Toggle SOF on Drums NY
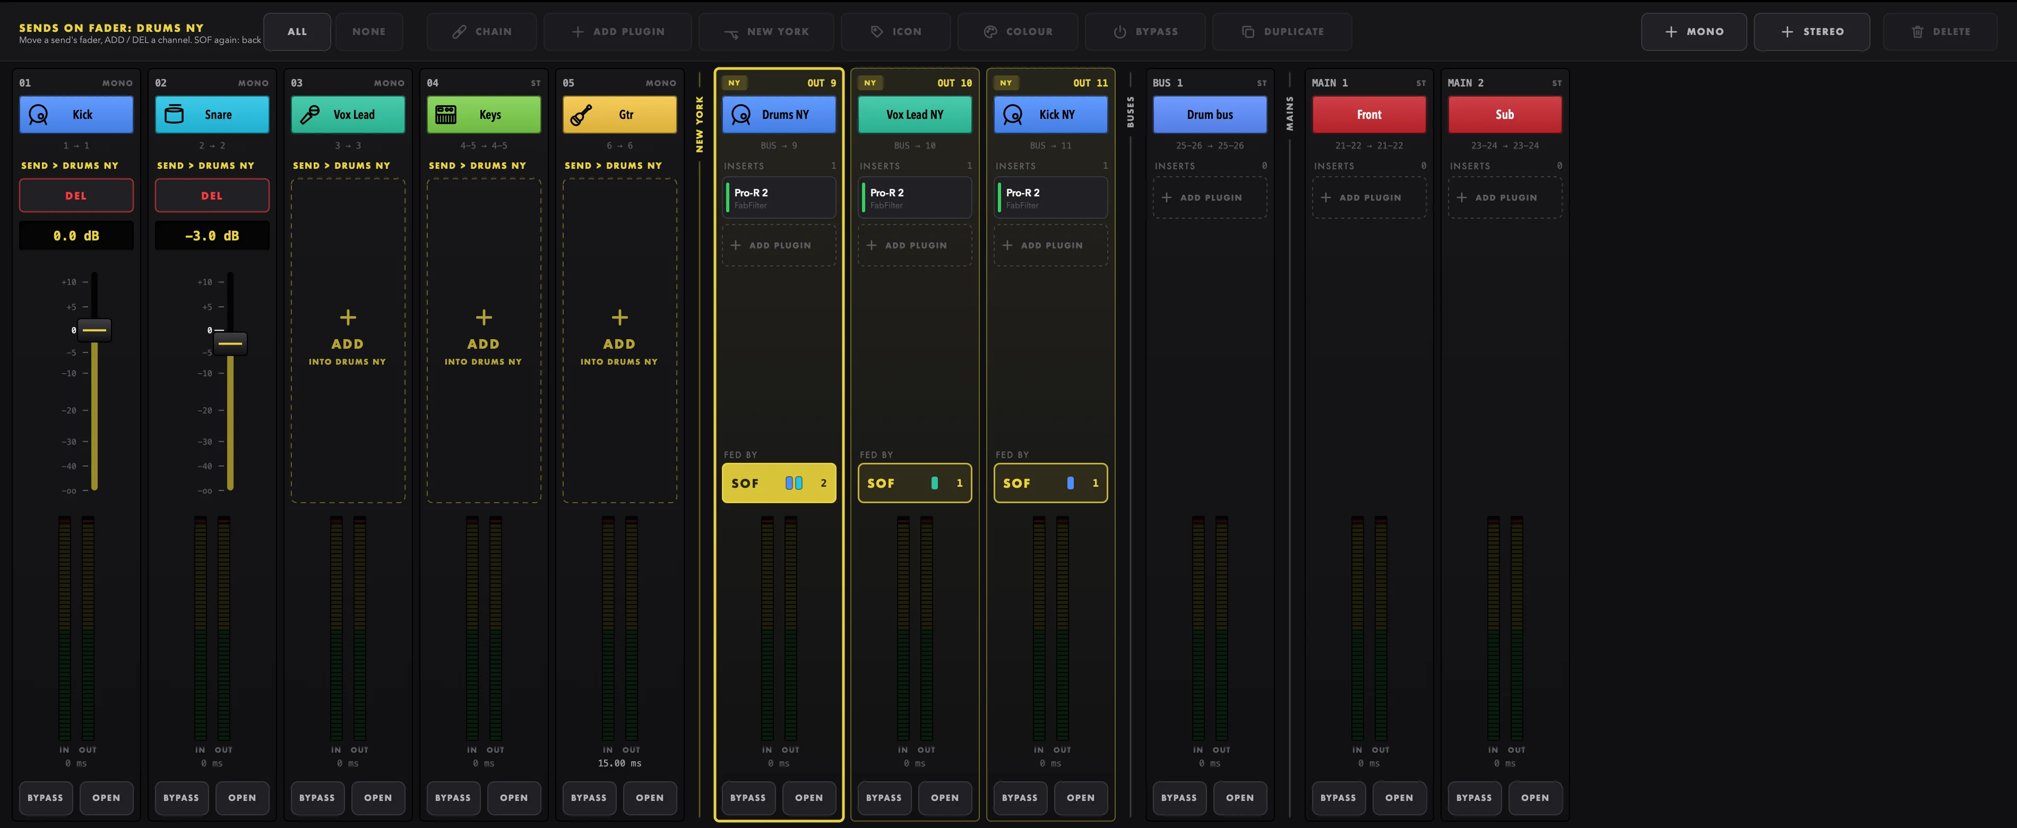 [x=779, y=483]
